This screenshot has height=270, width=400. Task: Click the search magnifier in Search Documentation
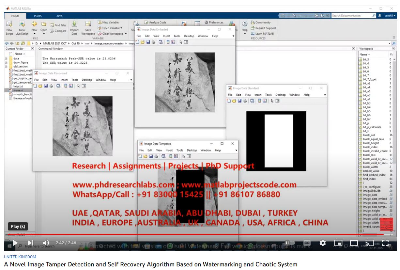374,16
